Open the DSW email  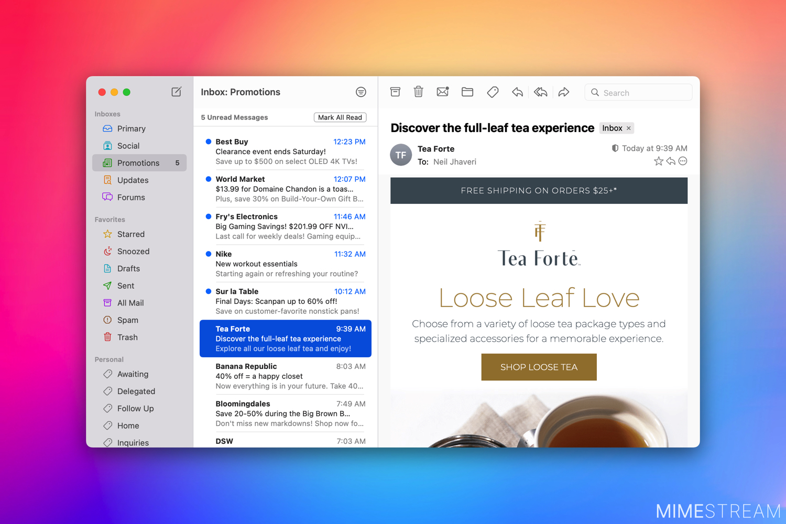click(x=286, y=441)
